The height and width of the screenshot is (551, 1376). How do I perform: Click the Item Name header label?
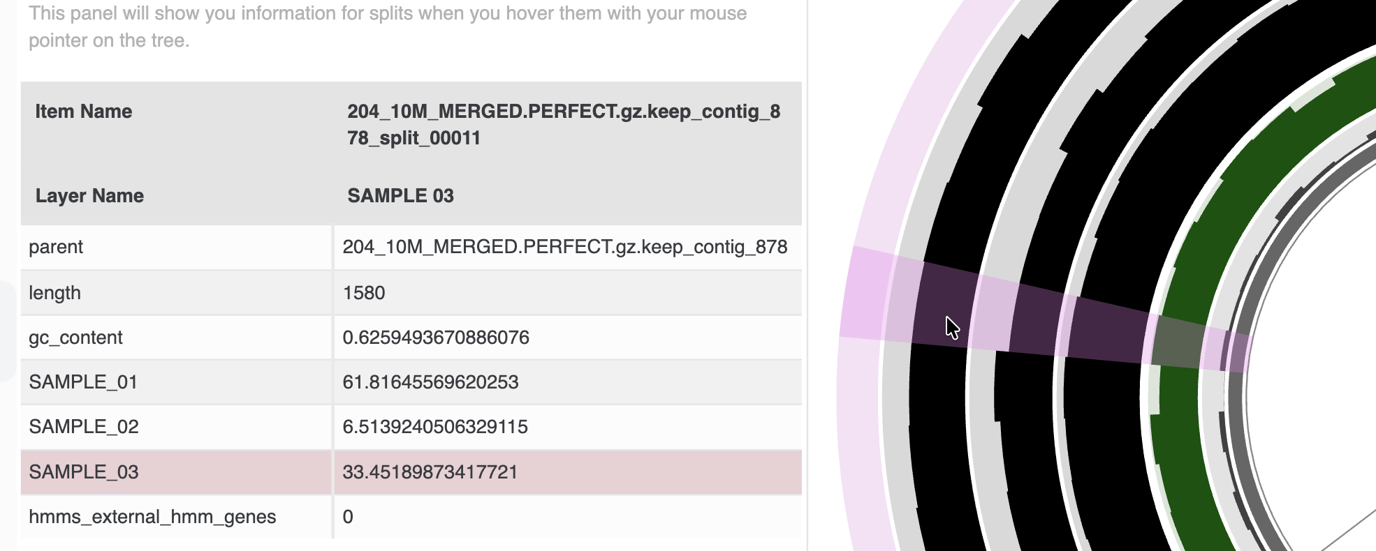84,112
